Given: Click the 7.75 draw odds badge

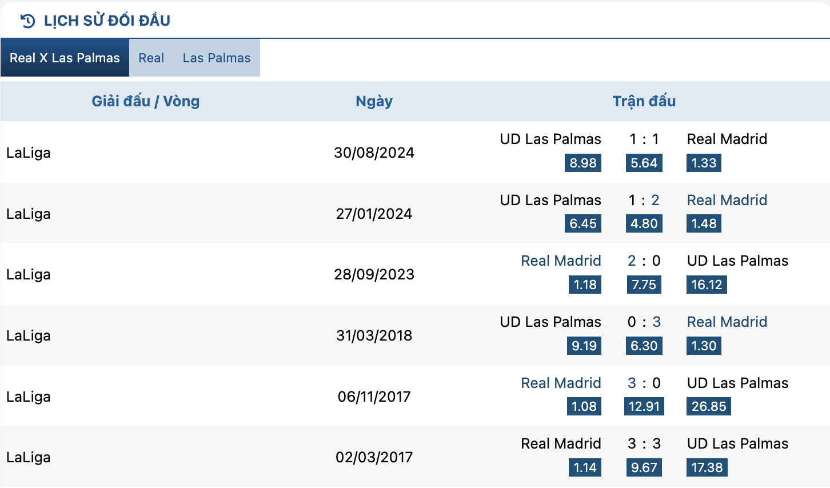Looking at the screenshot, I should point(644,285).
